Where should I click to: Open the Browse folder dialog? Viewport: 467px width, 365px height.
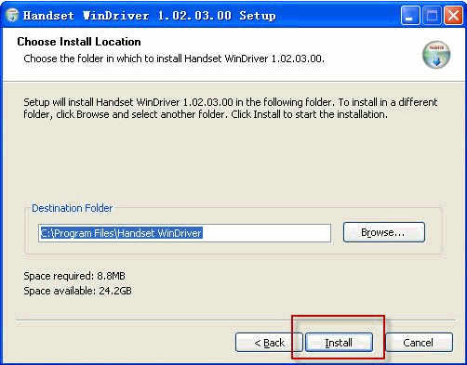(x=383, y=232)
